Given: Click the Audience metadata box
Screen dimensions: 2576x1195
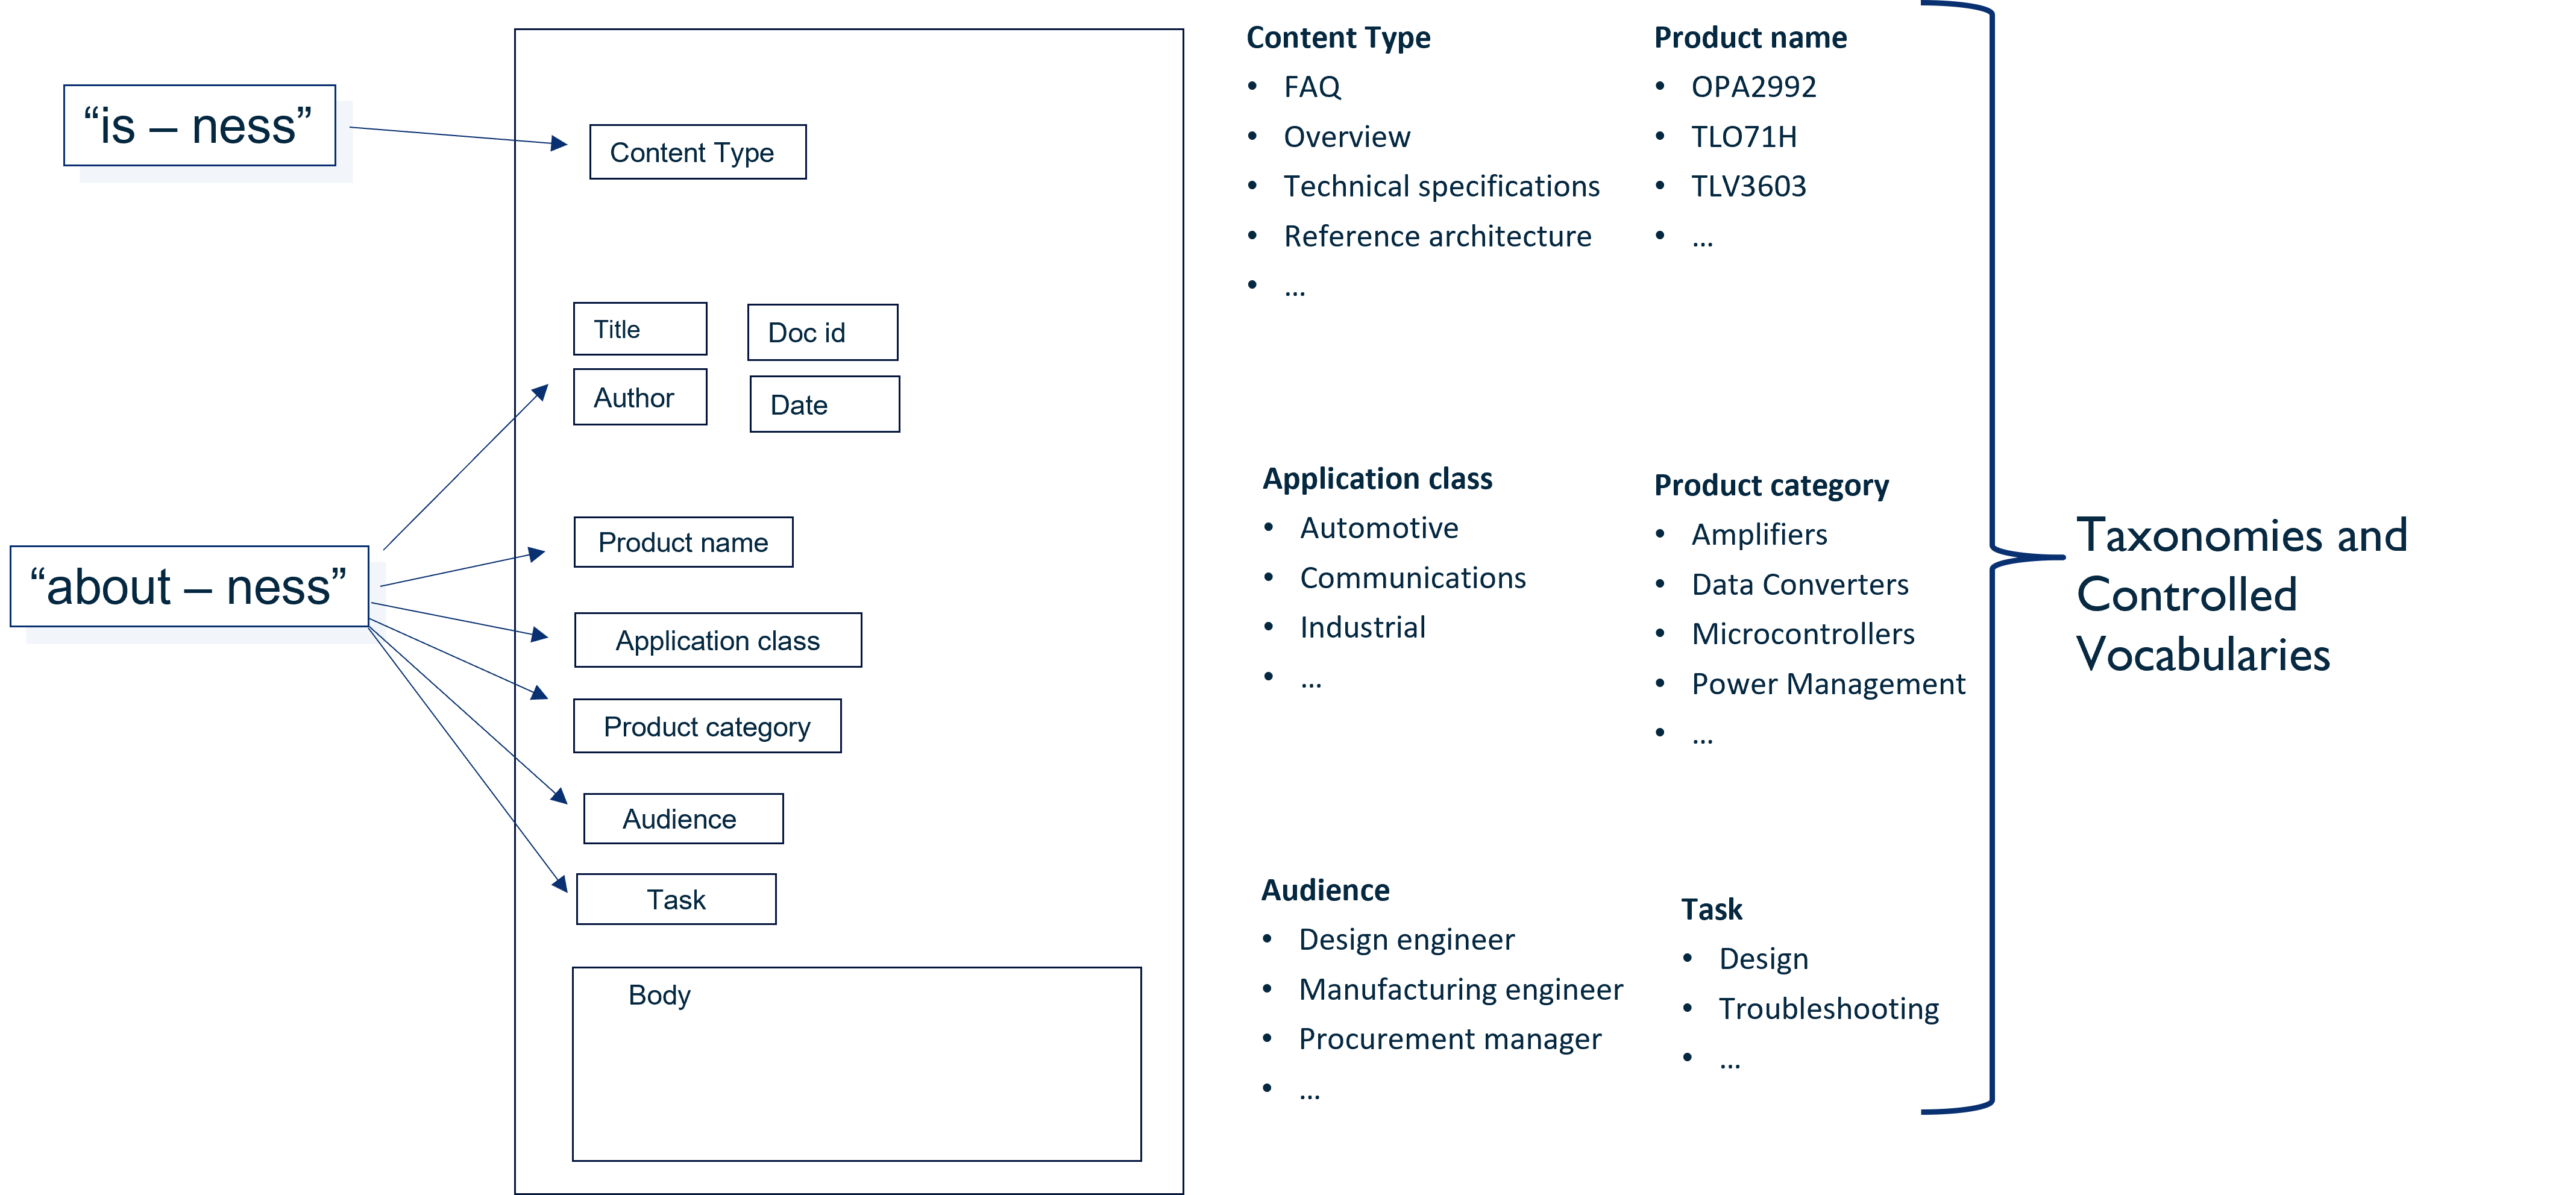Looking at the screenshot, I should click(679, 818).
